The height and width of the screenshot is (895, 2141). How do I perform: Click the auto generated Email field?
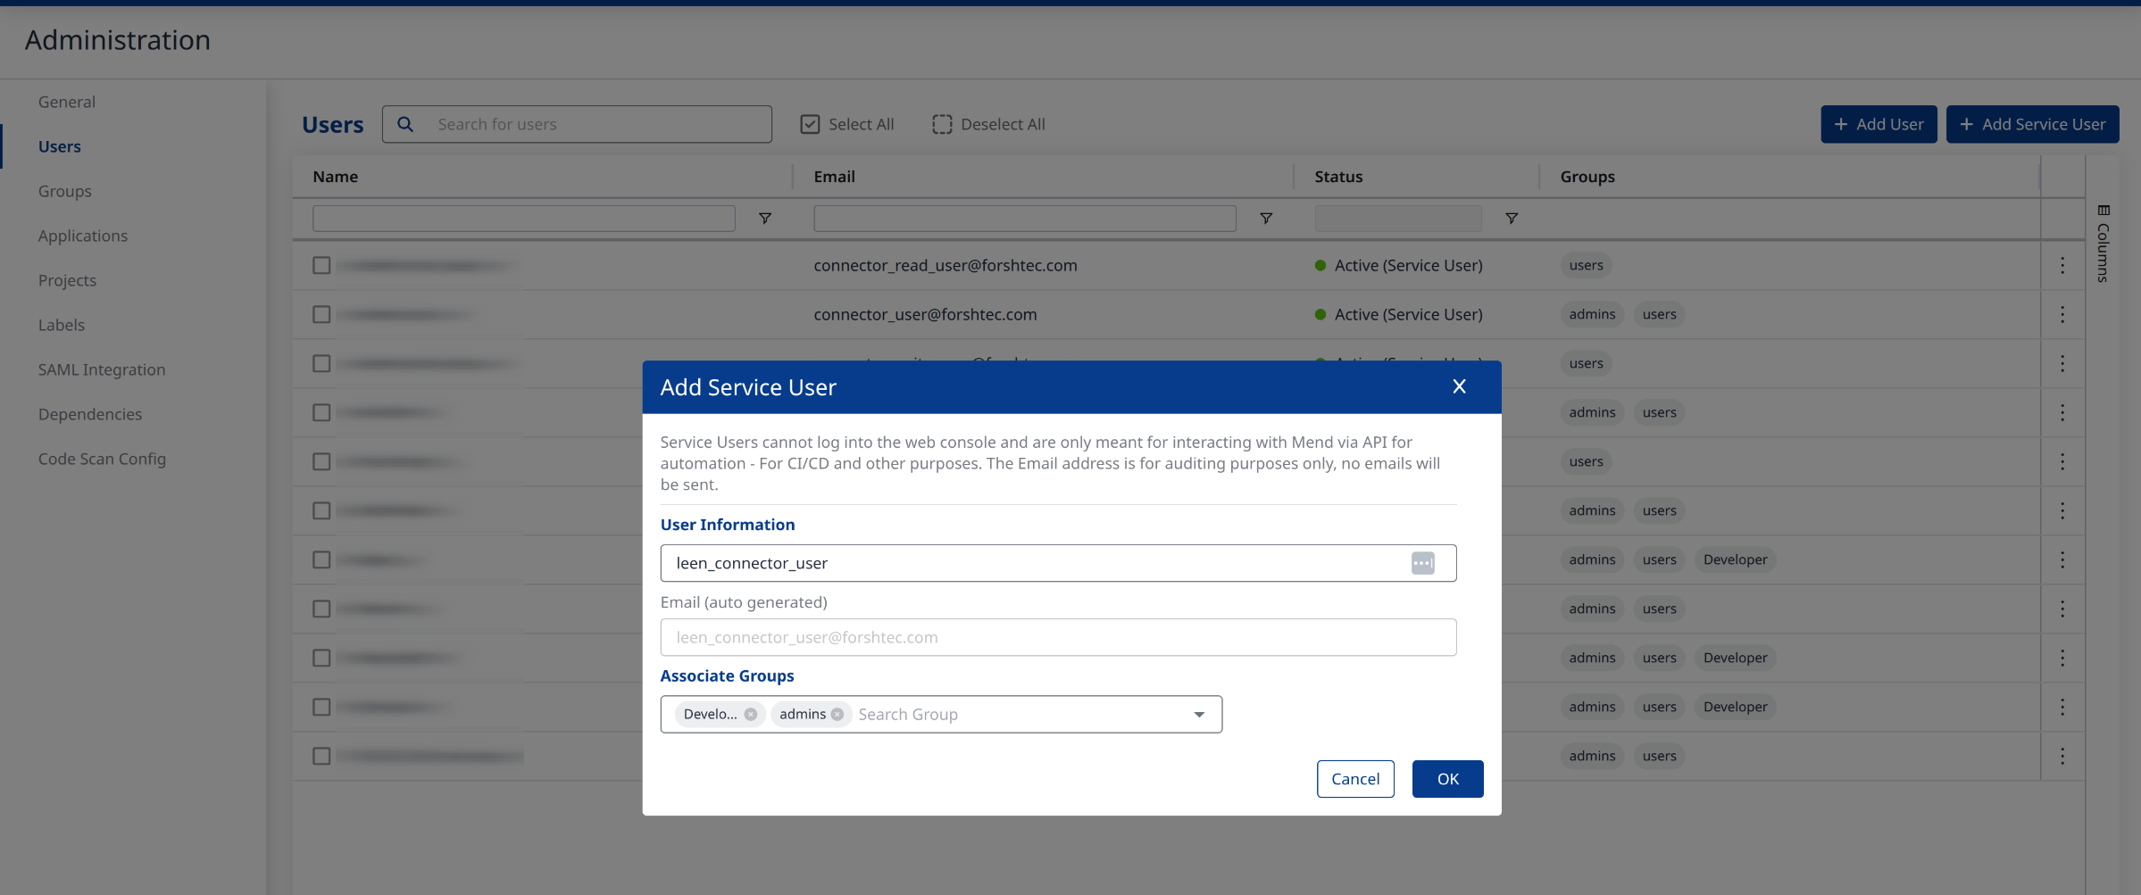pyautogui.click(x=1058, y=637)
